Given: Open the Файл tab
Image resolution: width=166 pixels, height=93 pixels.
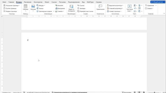Looking at the screenshot, I should 4,2.
